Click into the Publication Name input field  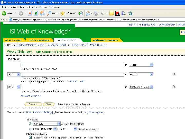72,87
